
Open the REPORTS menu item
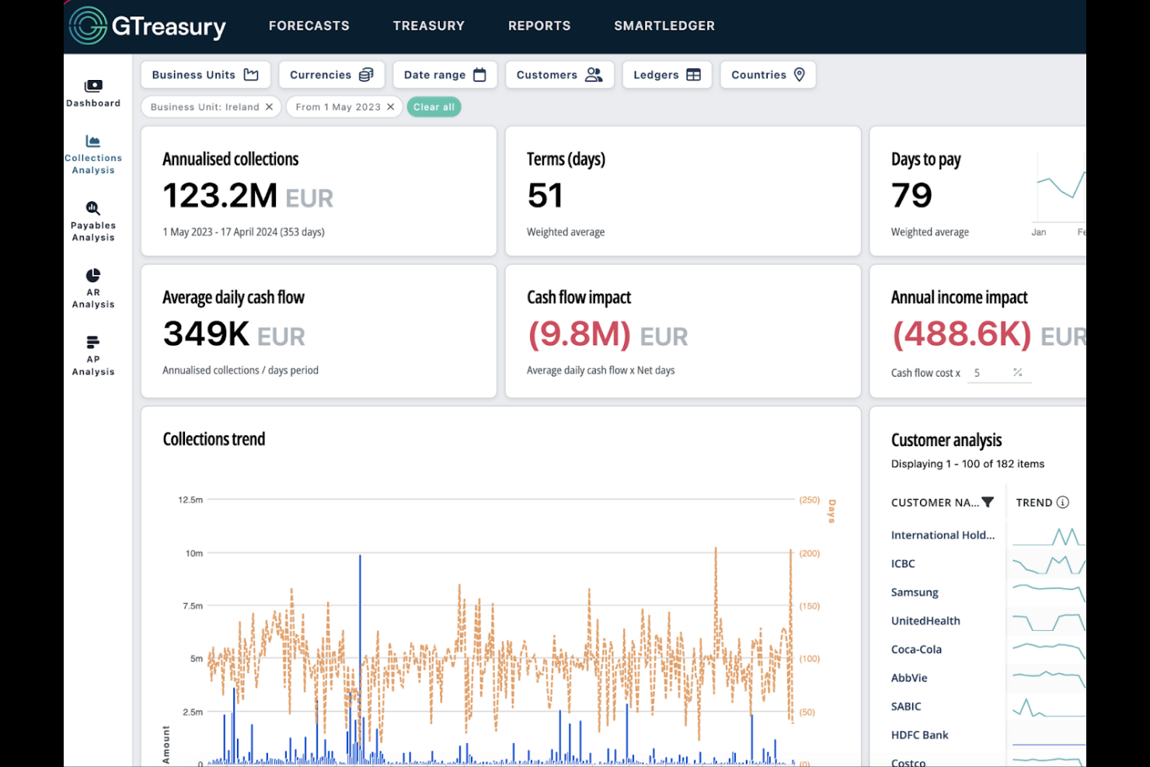[539, 25]
